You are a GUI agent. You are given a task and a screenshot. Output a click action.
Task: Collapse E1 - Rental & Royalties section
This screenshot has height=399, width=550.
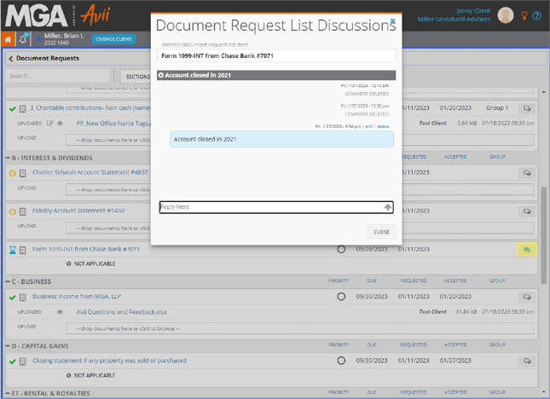tap(8, 393)
